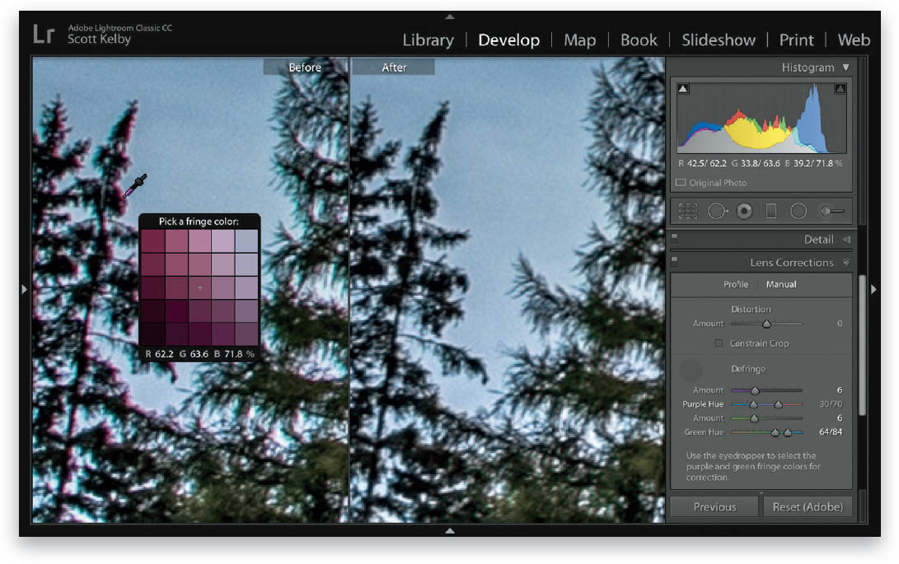This screenshot has width=899, height=564.
Task: Check the Constrain Crop checkbox
Action: tap(719, 343)
